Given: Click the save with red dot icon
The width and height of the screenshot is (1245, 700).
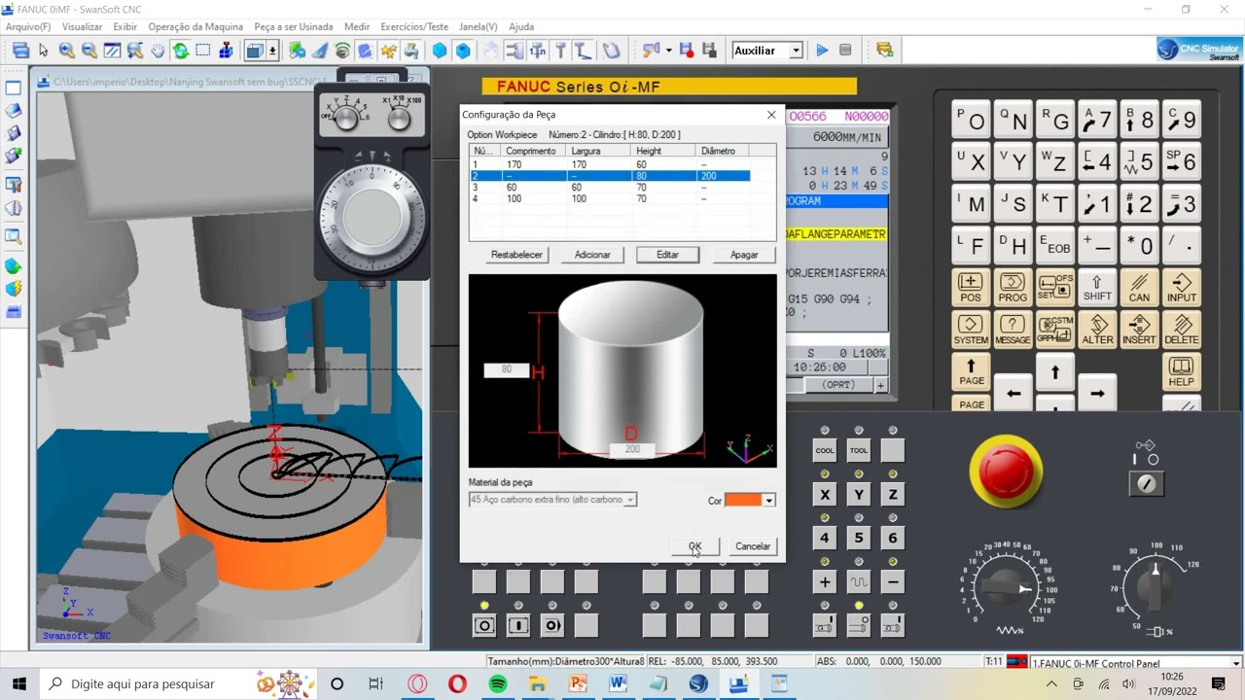Looking at the screenshot, I should tap(687, 51).
